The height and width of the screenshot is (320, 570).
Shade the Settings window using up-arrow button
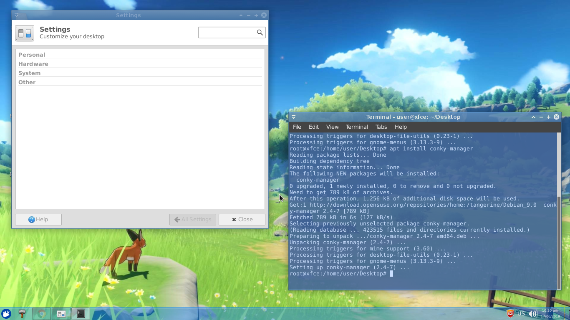coord(241,15)
